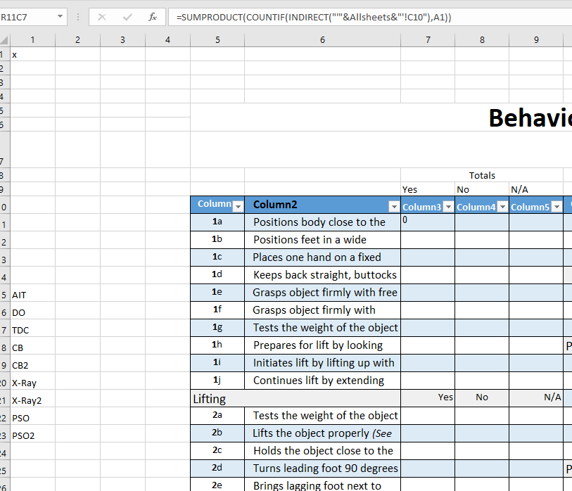Select 'Positions feet in a wide' cell
The image size is (572, 491).
pyautogui.click(x=322, y=240)
